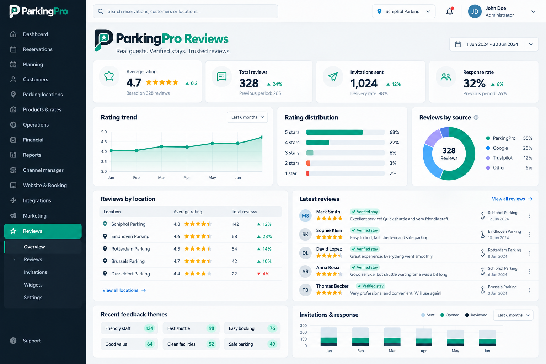
Task: Click View all locations link
Action: tap(124, 290)
